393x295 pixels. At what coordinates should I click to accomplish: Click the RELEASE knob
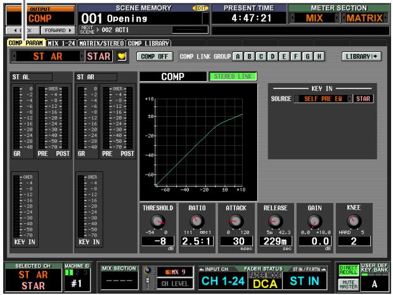[x=276, y=221]
